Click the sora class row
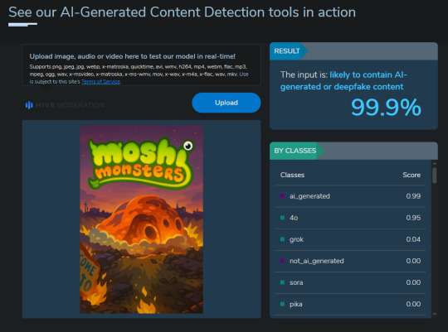This screenshot has height=332, width=448. [350, 282]
